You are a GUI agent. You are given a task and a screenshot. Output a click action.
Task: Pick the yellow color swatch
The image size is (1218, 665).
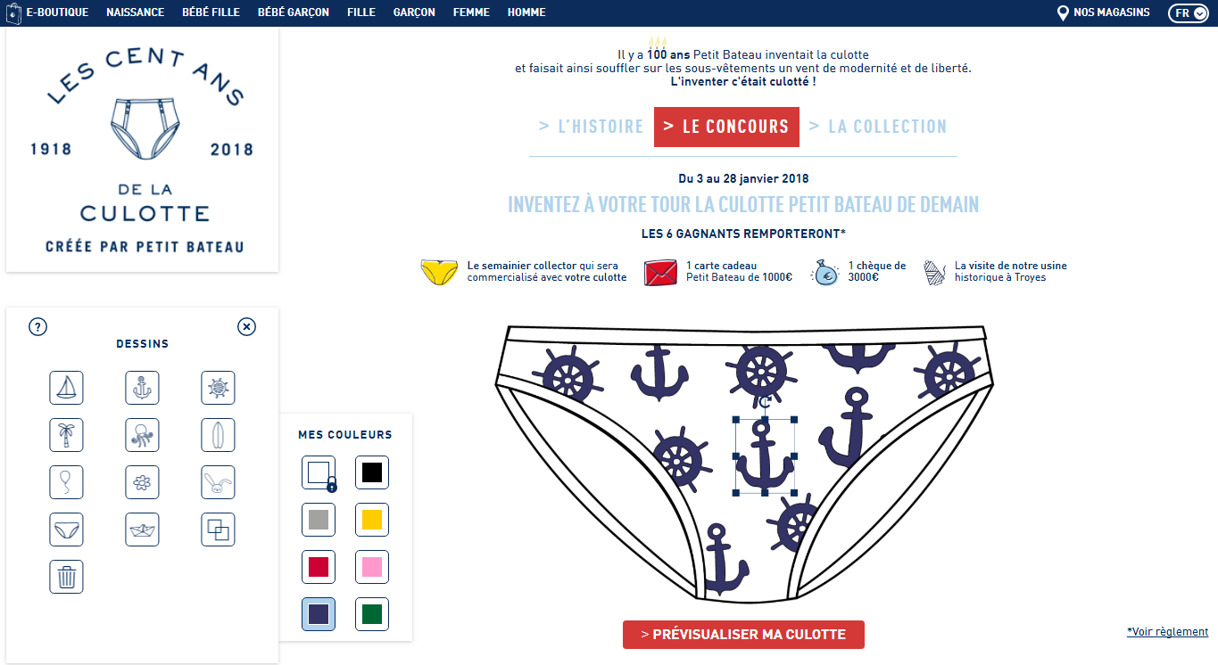[x=372, y=520]
